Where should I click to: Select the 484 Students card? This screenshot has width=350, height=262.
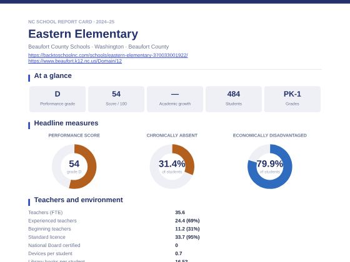tap(234, 99)
